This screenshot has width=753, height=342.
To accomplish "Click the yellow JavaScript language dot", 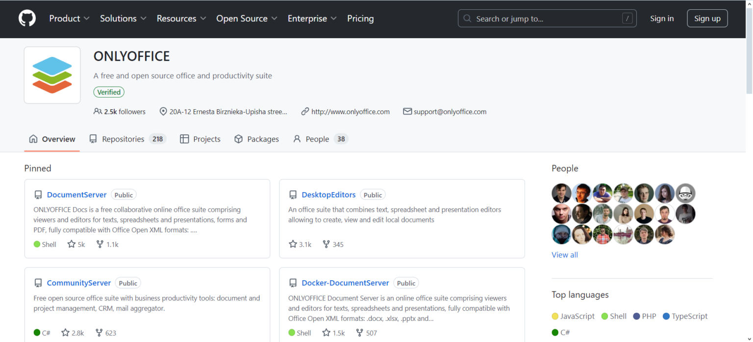I will pyautogui.click(x=555, y=316).
